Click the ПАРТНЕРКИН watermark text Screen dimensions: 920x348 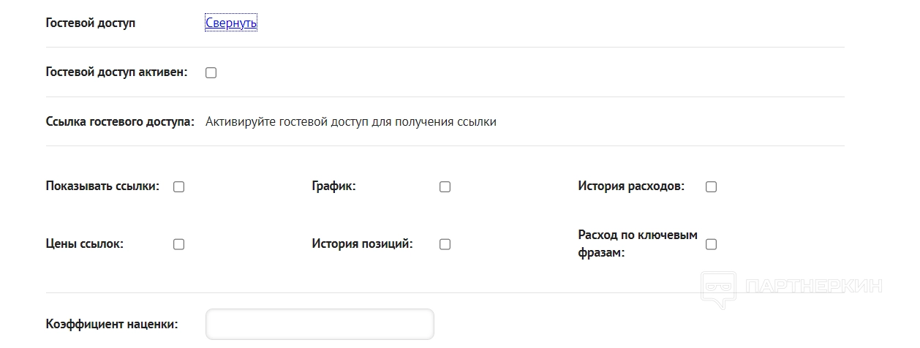point(812,286)
